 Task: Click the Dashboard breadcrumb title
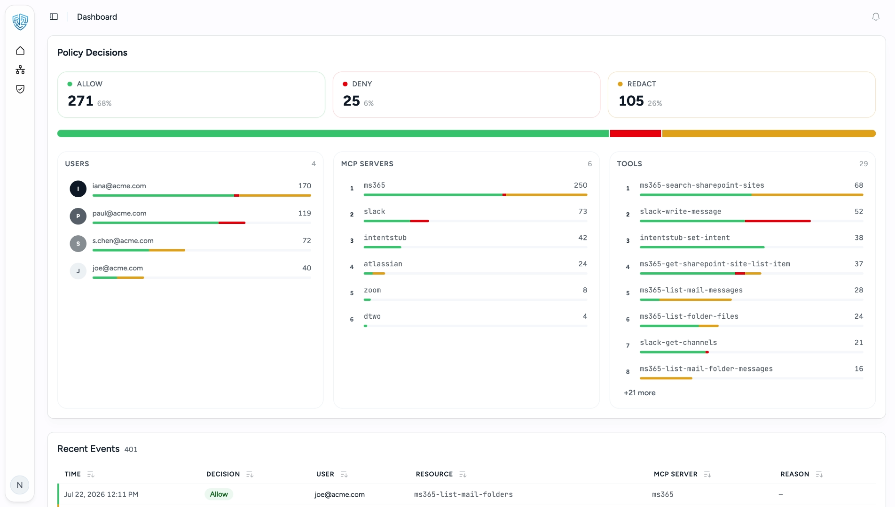click(97, 17)
